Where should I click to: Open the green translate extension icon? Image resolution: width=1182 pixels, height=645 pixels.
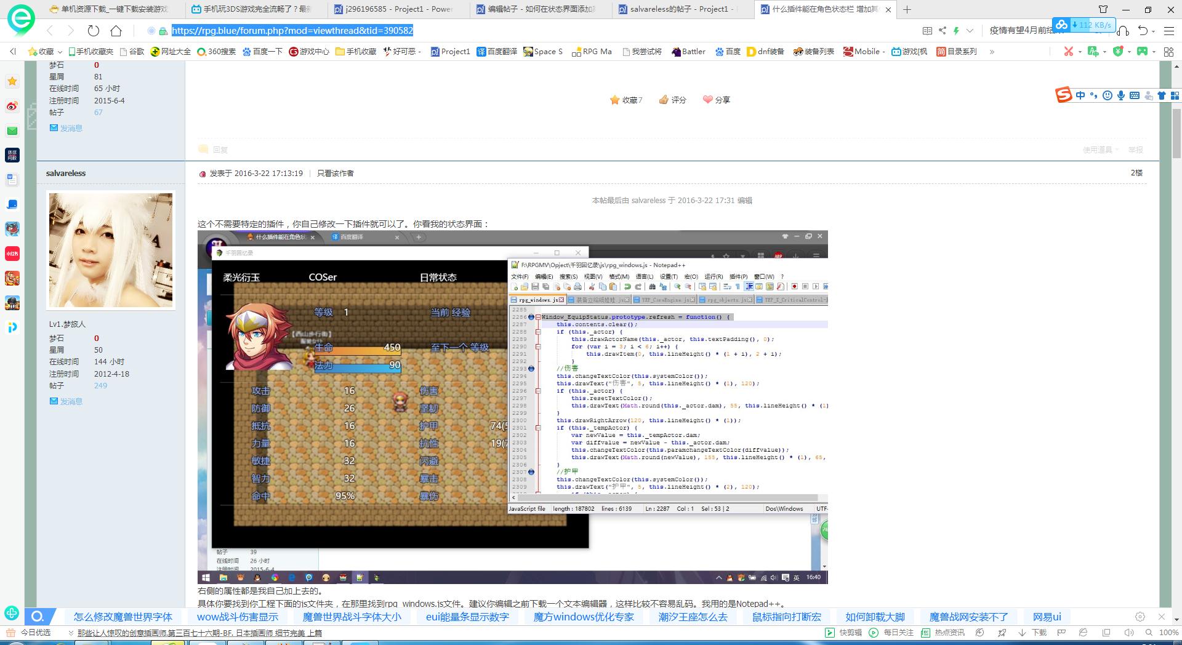pyautogui.click(x=1093, y=52)
